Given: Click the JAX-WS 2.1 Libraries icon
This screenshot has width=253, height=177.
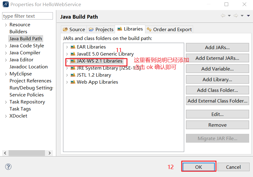Looking at the screenshot, I should coord(73,61).
